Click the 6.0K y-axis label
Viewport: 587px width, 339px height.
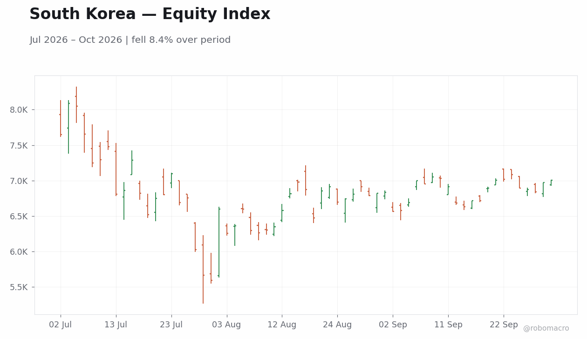coord(19,252)
